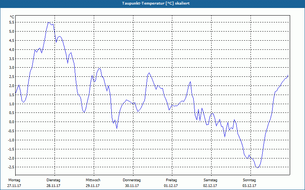This screenshot has height=190, width=305.
Task: Click the date 02.12.17
Action: 210,186
